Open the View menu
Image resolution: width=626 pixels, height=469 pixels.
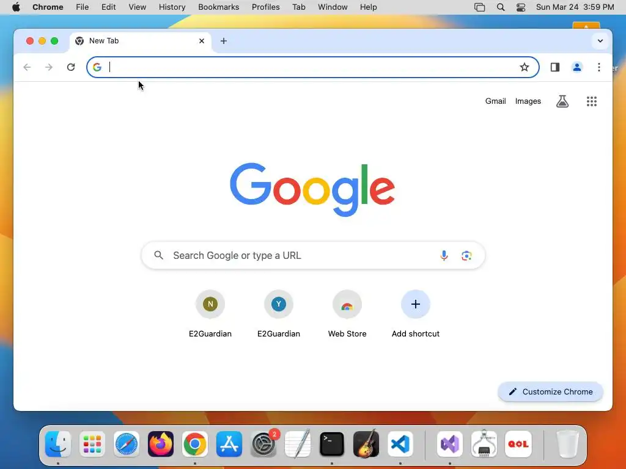138,7
